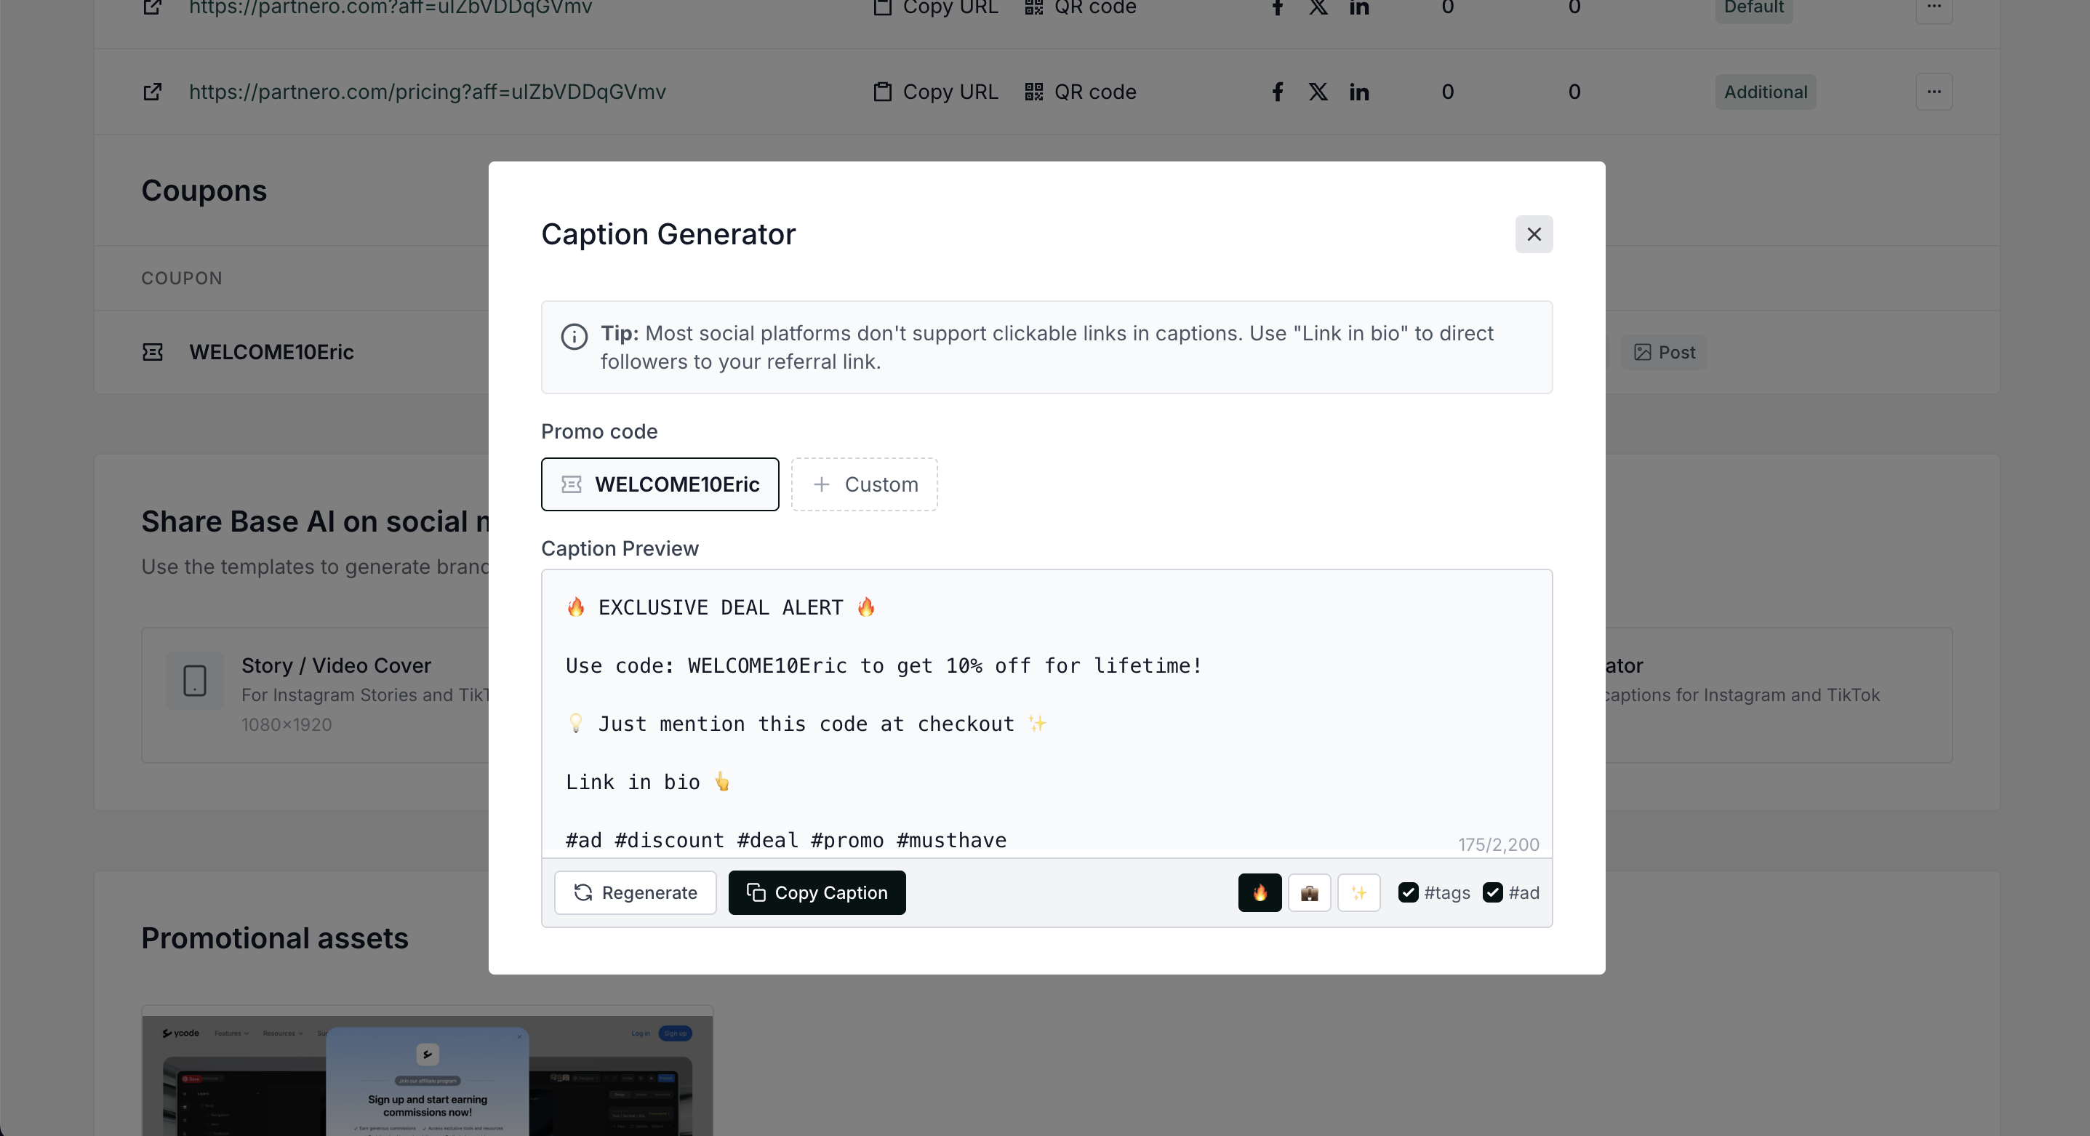
Task: Close the Caption Generator dialog
Action: 1534,233
